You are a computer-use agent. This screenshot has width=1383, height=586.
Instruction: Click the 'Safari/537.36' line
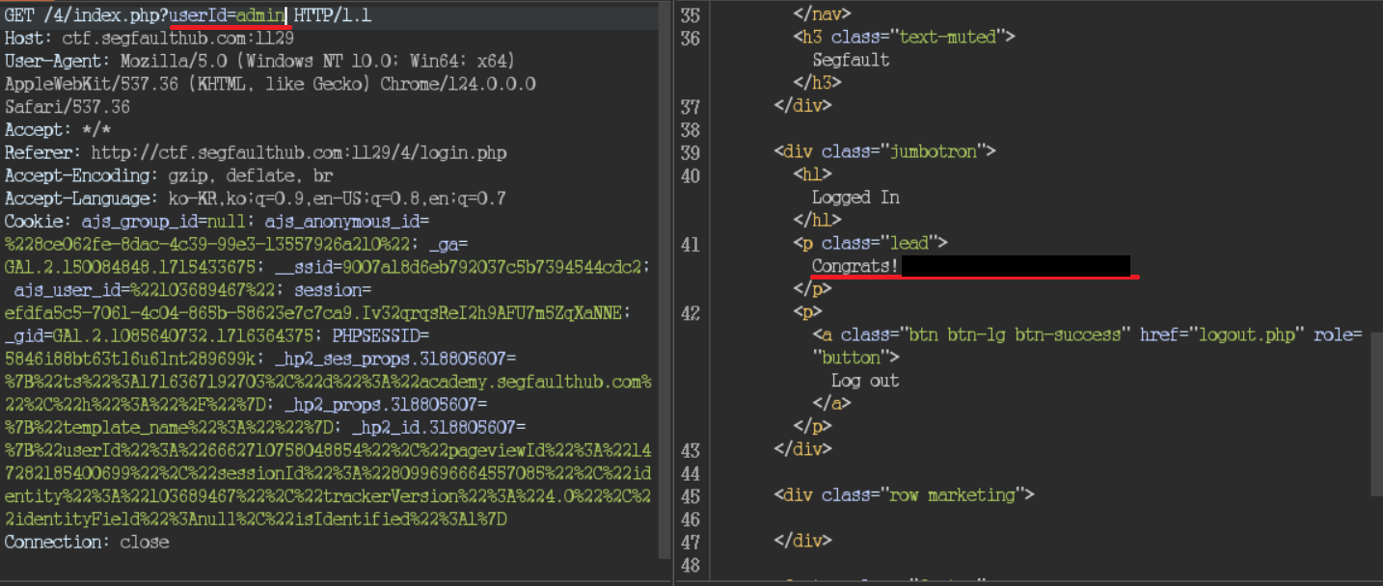(68, 107)
